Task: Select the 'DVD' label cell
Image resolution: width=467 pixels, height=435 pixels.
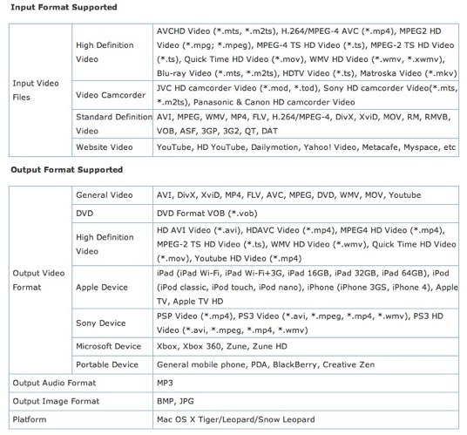Action: [x=112, y=214]
